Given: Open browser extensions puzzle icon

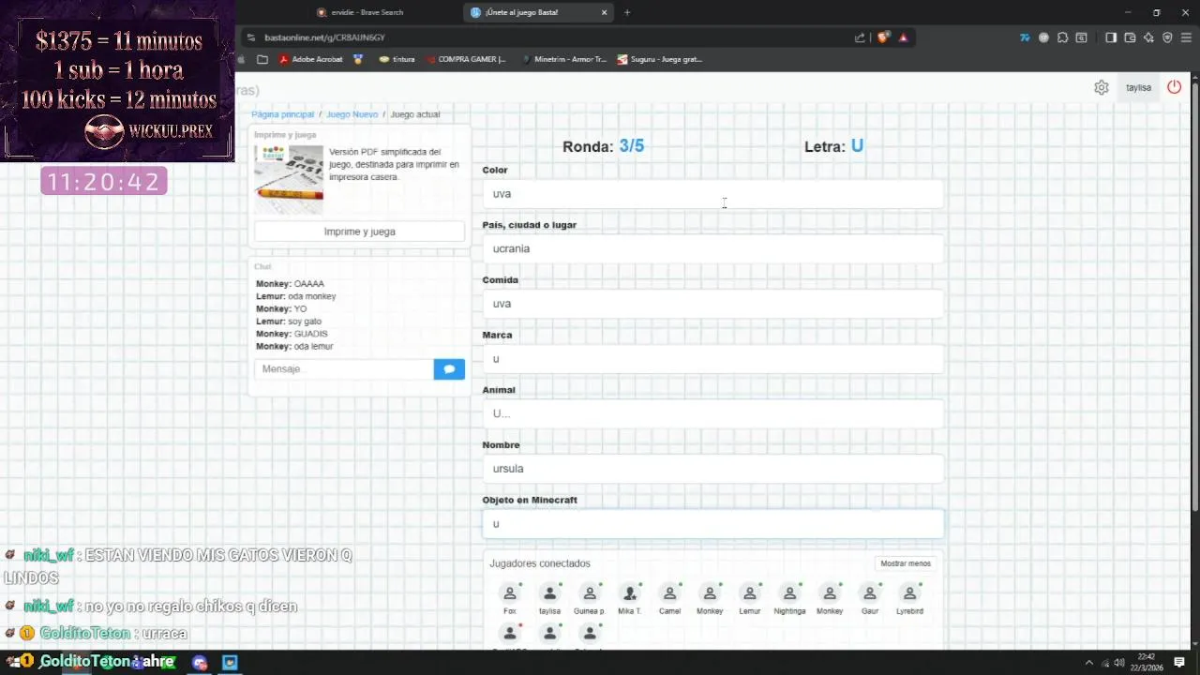Looking at the screenshot, I should (1062, 37).
